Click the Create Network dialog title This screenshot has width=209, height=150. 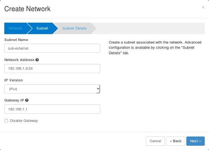coord(27,9)
